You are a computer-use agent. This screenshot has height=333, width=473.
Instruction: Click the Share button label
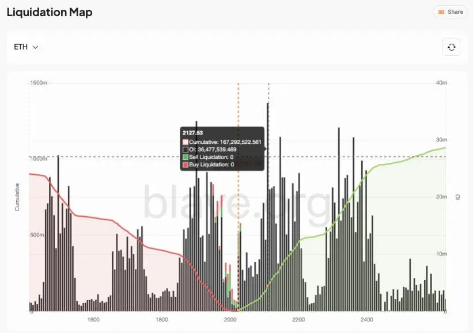click(455, 12)
